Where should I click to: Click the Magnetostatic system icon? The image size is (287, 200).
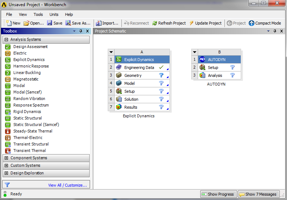8,79
